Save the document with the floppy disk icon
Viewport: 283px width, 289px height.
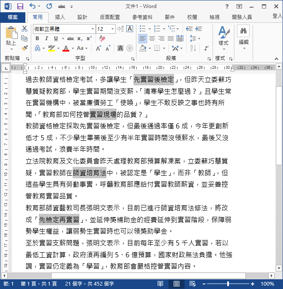coord(20,6)
